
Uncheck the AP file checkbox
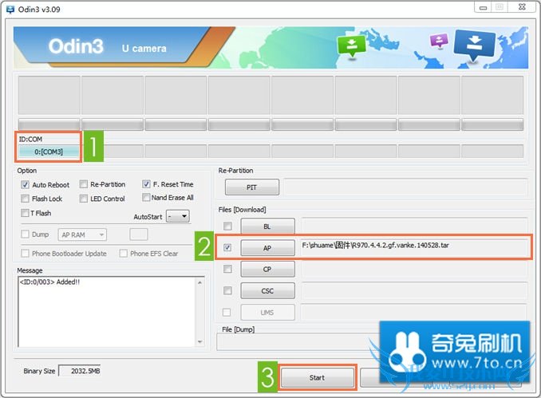tap(227, 247)
